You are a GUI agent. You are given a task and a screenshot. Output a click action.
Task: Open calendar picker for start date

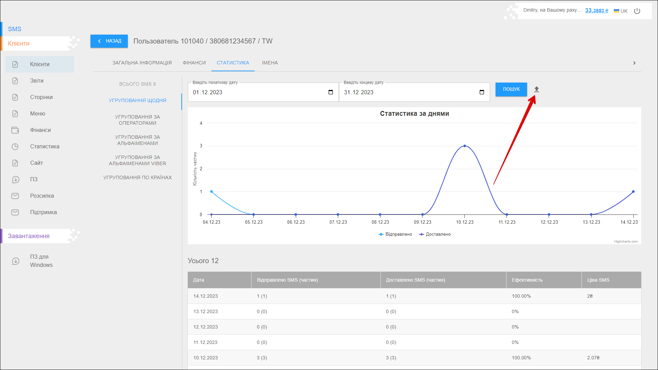click(x=331, y=92)
